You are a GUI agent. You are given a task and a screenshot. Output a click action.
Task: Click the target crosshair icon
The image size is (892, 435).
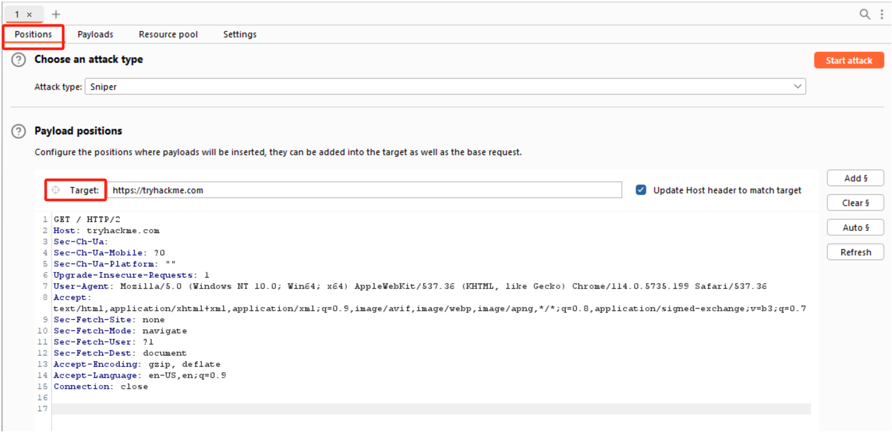(56, 190)
